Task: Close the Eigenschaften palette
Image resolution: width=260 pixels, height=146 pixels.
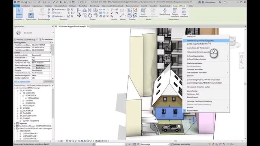Action: 53,26
